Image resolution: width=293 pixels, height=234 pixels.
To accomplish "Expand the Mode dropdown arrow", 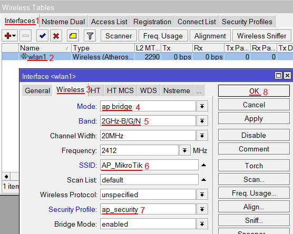I will (x=202, y=106).
